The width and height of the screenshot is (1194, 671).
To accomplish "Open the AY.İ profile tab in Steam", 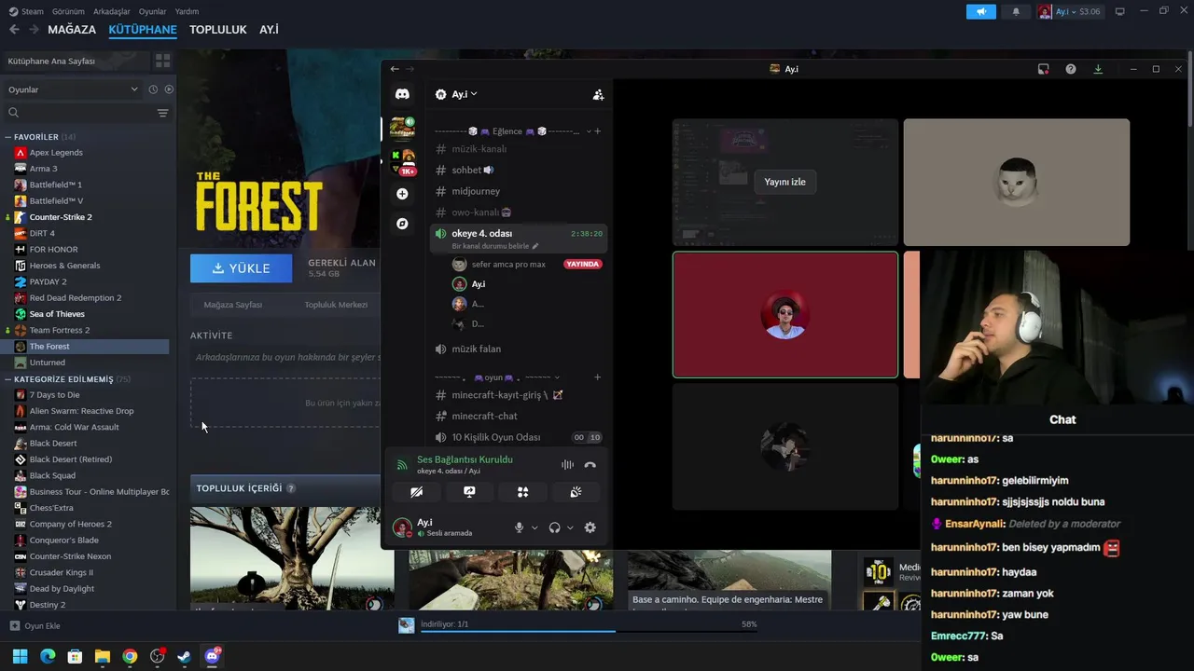I will click(269, 30).
